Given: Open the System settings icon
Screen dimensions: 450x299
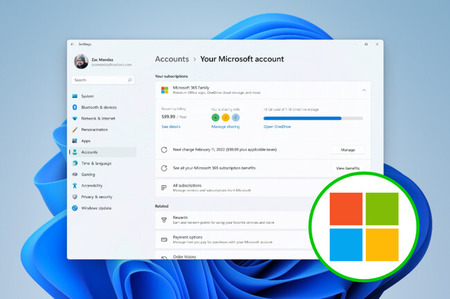Looking at the screenshot, I should coord(74,96).
